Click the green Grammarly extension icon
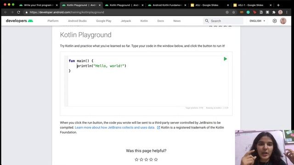This screenshot has width=294, height=165. tap(248, 12)
